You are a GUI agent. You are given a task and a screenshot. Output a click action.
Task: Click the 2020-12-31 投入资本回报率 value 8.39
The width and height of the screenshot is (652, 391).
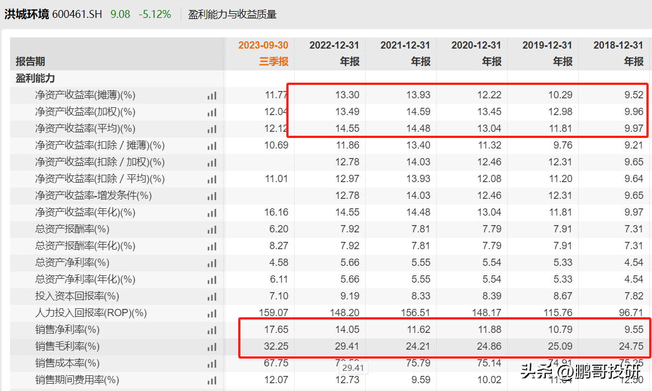pos(492,296)
